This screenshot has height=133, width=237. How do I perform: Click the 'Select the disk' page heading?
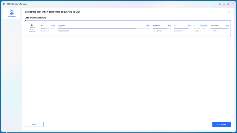coord(53,12)
